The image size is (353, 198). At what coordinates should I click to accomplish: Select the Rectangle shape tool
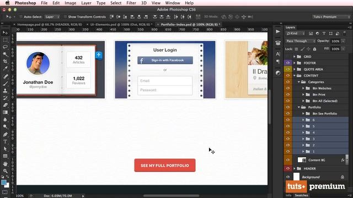tap(5, 156)
